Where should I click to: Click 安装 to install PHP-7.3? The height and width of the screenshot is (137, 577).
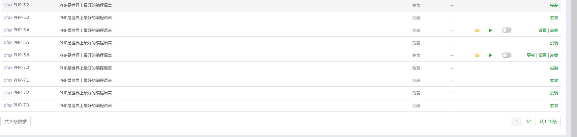[554, 105]
